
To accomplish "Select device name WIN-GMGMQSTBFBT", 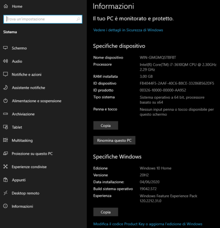I will (x=158, y=58).
